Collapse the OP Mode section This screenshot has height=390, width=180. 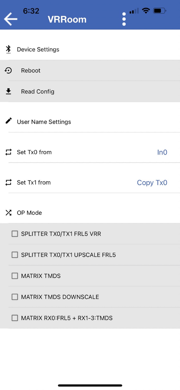29,213
